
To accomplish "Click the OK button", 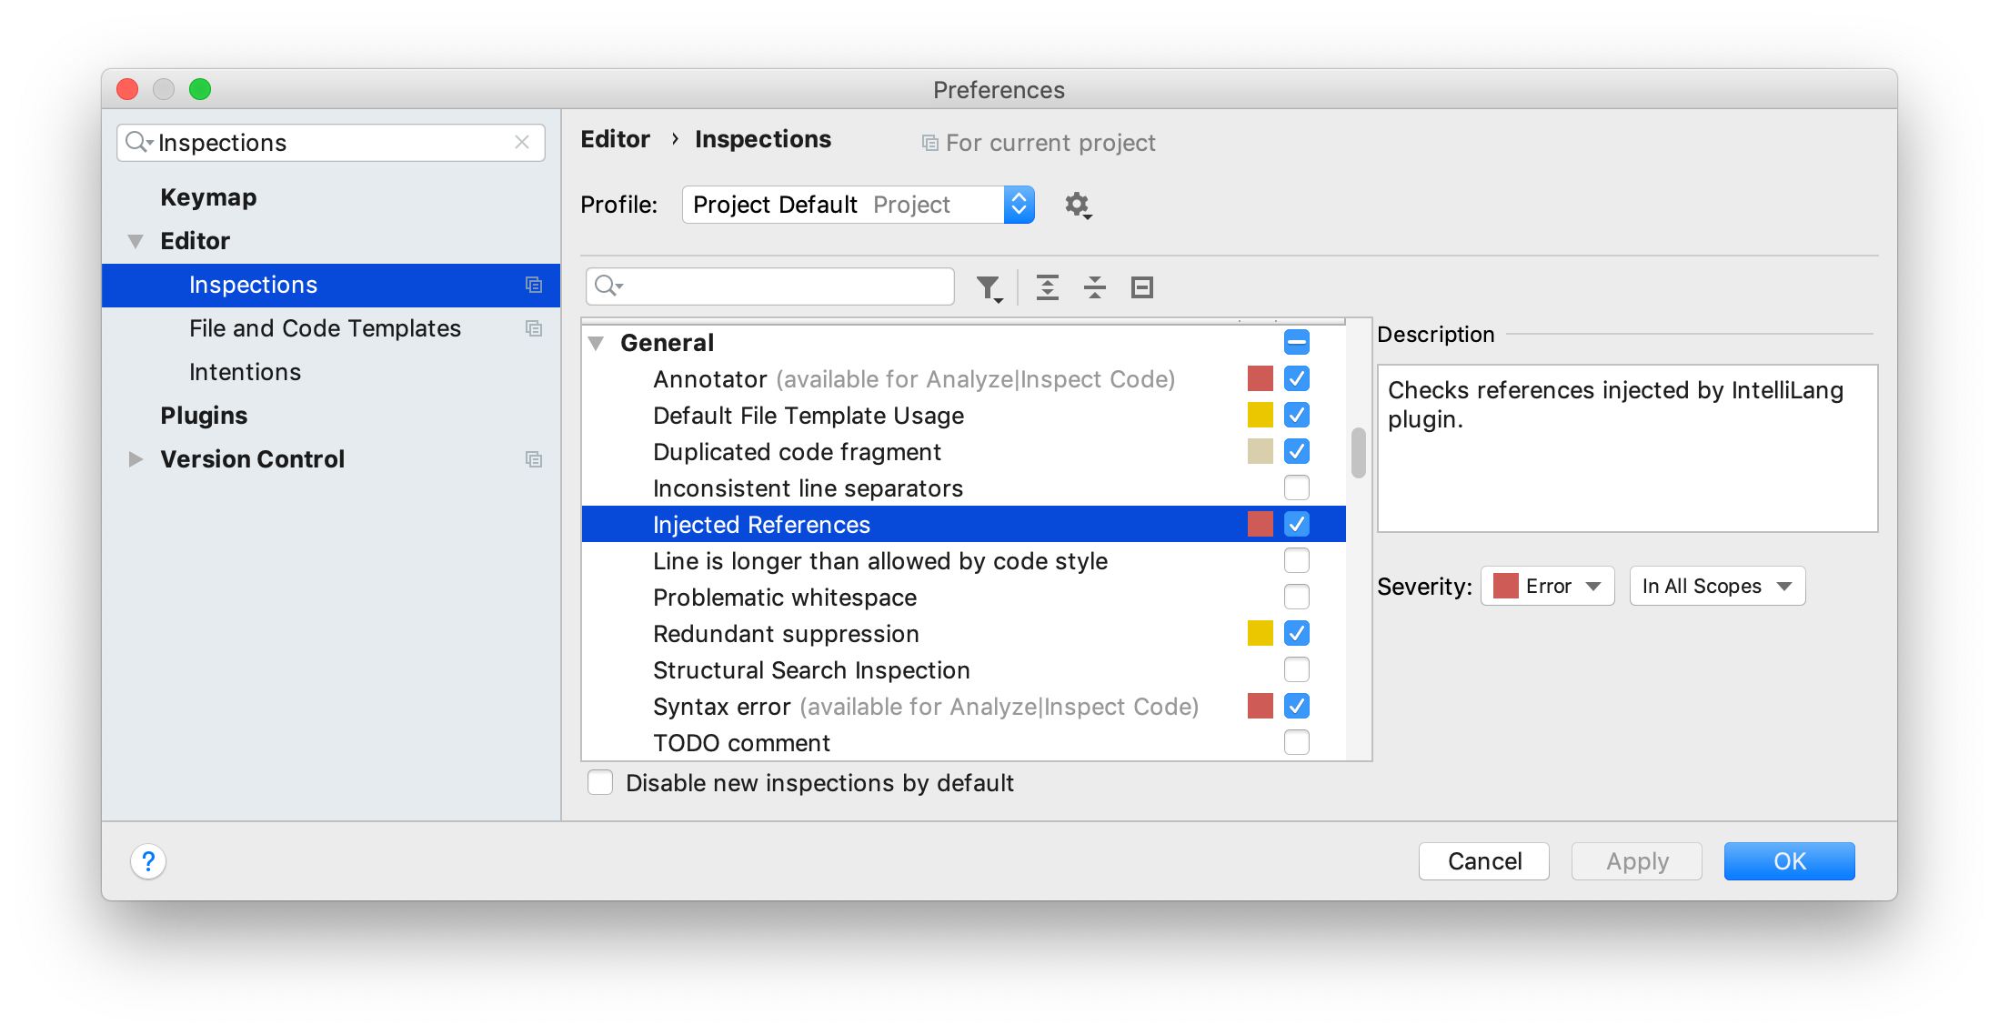I will click(x=1789, y=861).
